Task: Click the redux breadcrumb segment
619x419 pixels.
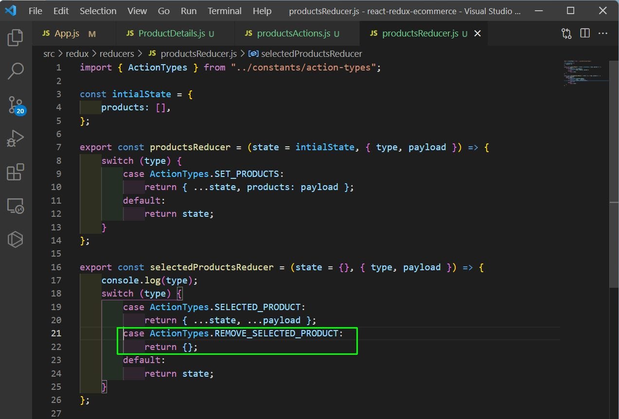Action: (77, 53)
